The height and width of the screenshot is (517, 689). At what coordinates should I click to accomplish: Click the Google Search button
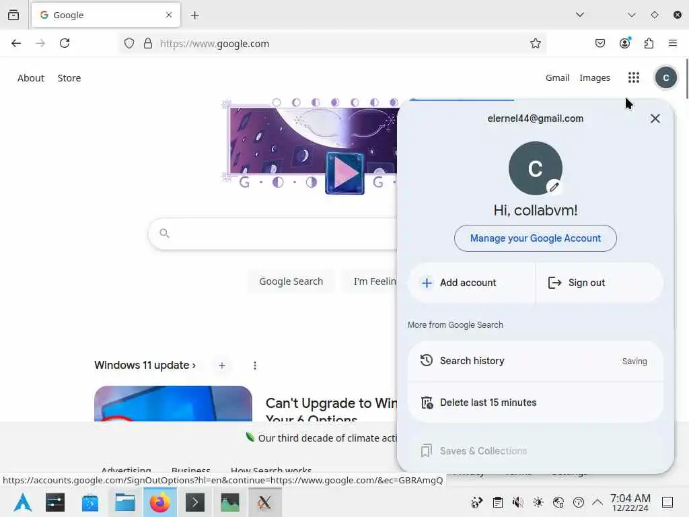point(291,281)
